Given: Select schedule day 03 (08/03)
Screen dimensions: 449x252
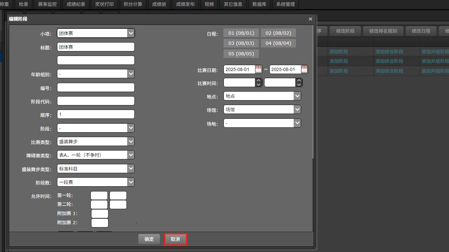Looking at the screenshot, I should (241, 43).
